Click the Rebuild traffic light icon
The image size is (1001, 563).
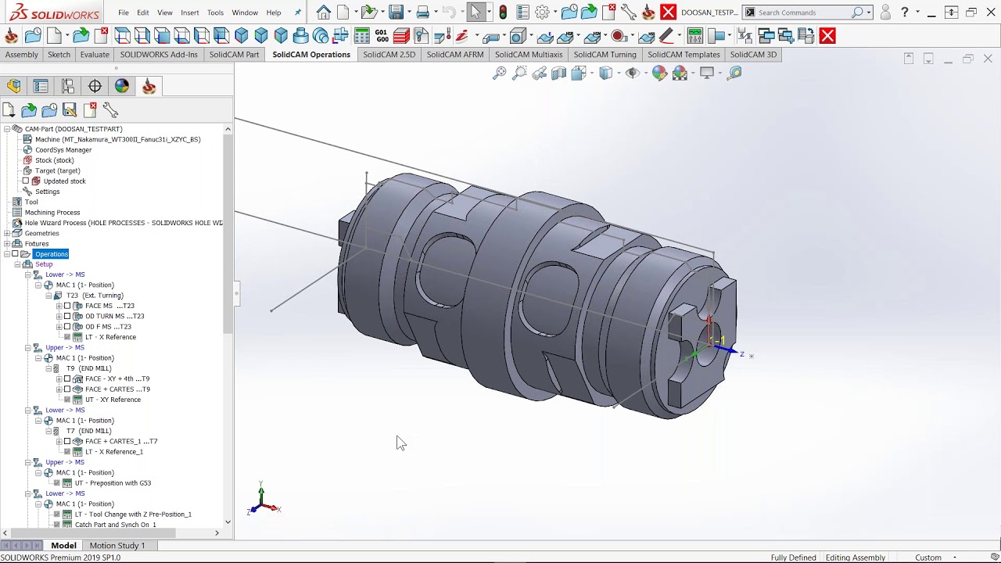tap(503, 13)
